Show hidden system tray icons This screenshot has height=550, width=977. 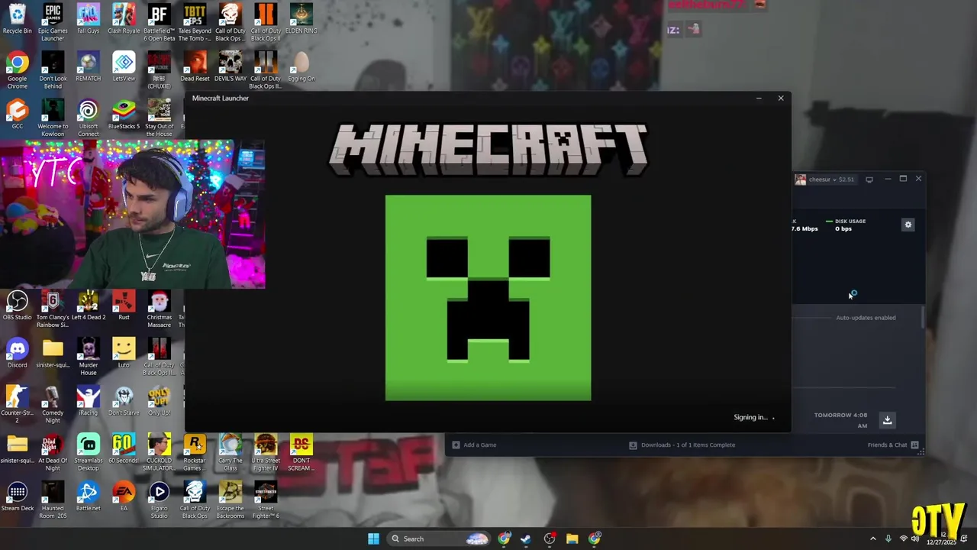[873, 539]
